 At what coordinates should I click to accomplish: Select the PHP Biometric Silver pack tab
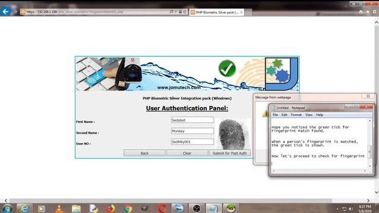[217, 12]
